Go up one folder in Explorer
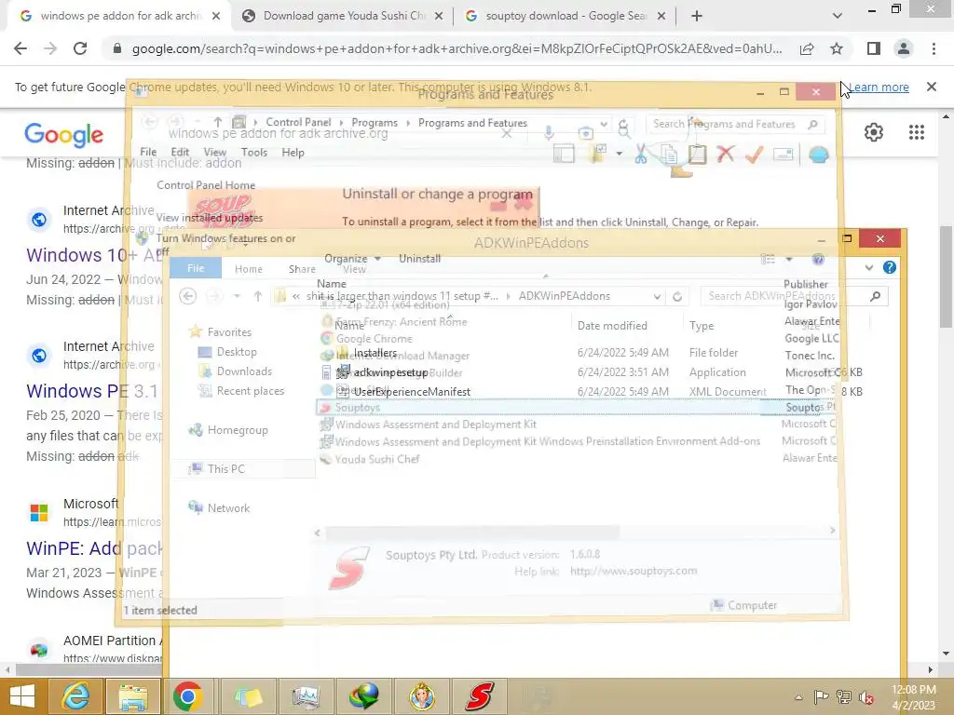Screen dimensions: 954x715 point(258,296)
